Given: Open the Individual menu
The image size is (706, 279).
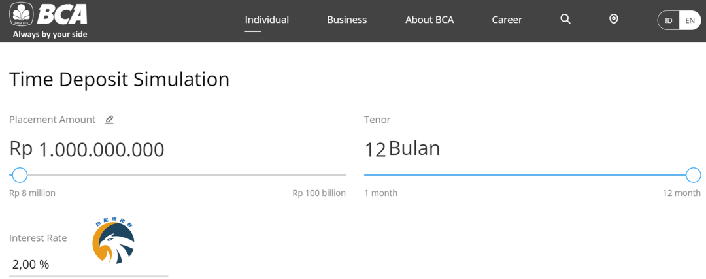Looking at the screenshot, I should pos(267,20).
